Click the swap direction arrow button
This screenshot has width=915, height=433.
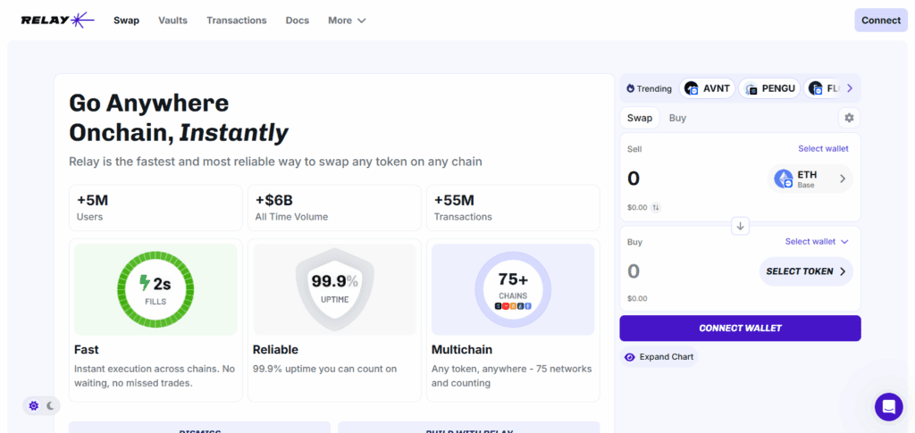coord(740,226)
